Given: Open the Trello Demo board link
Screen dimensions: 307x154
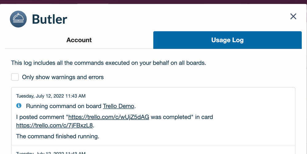Looking at the screenshot, I should 118,106.
